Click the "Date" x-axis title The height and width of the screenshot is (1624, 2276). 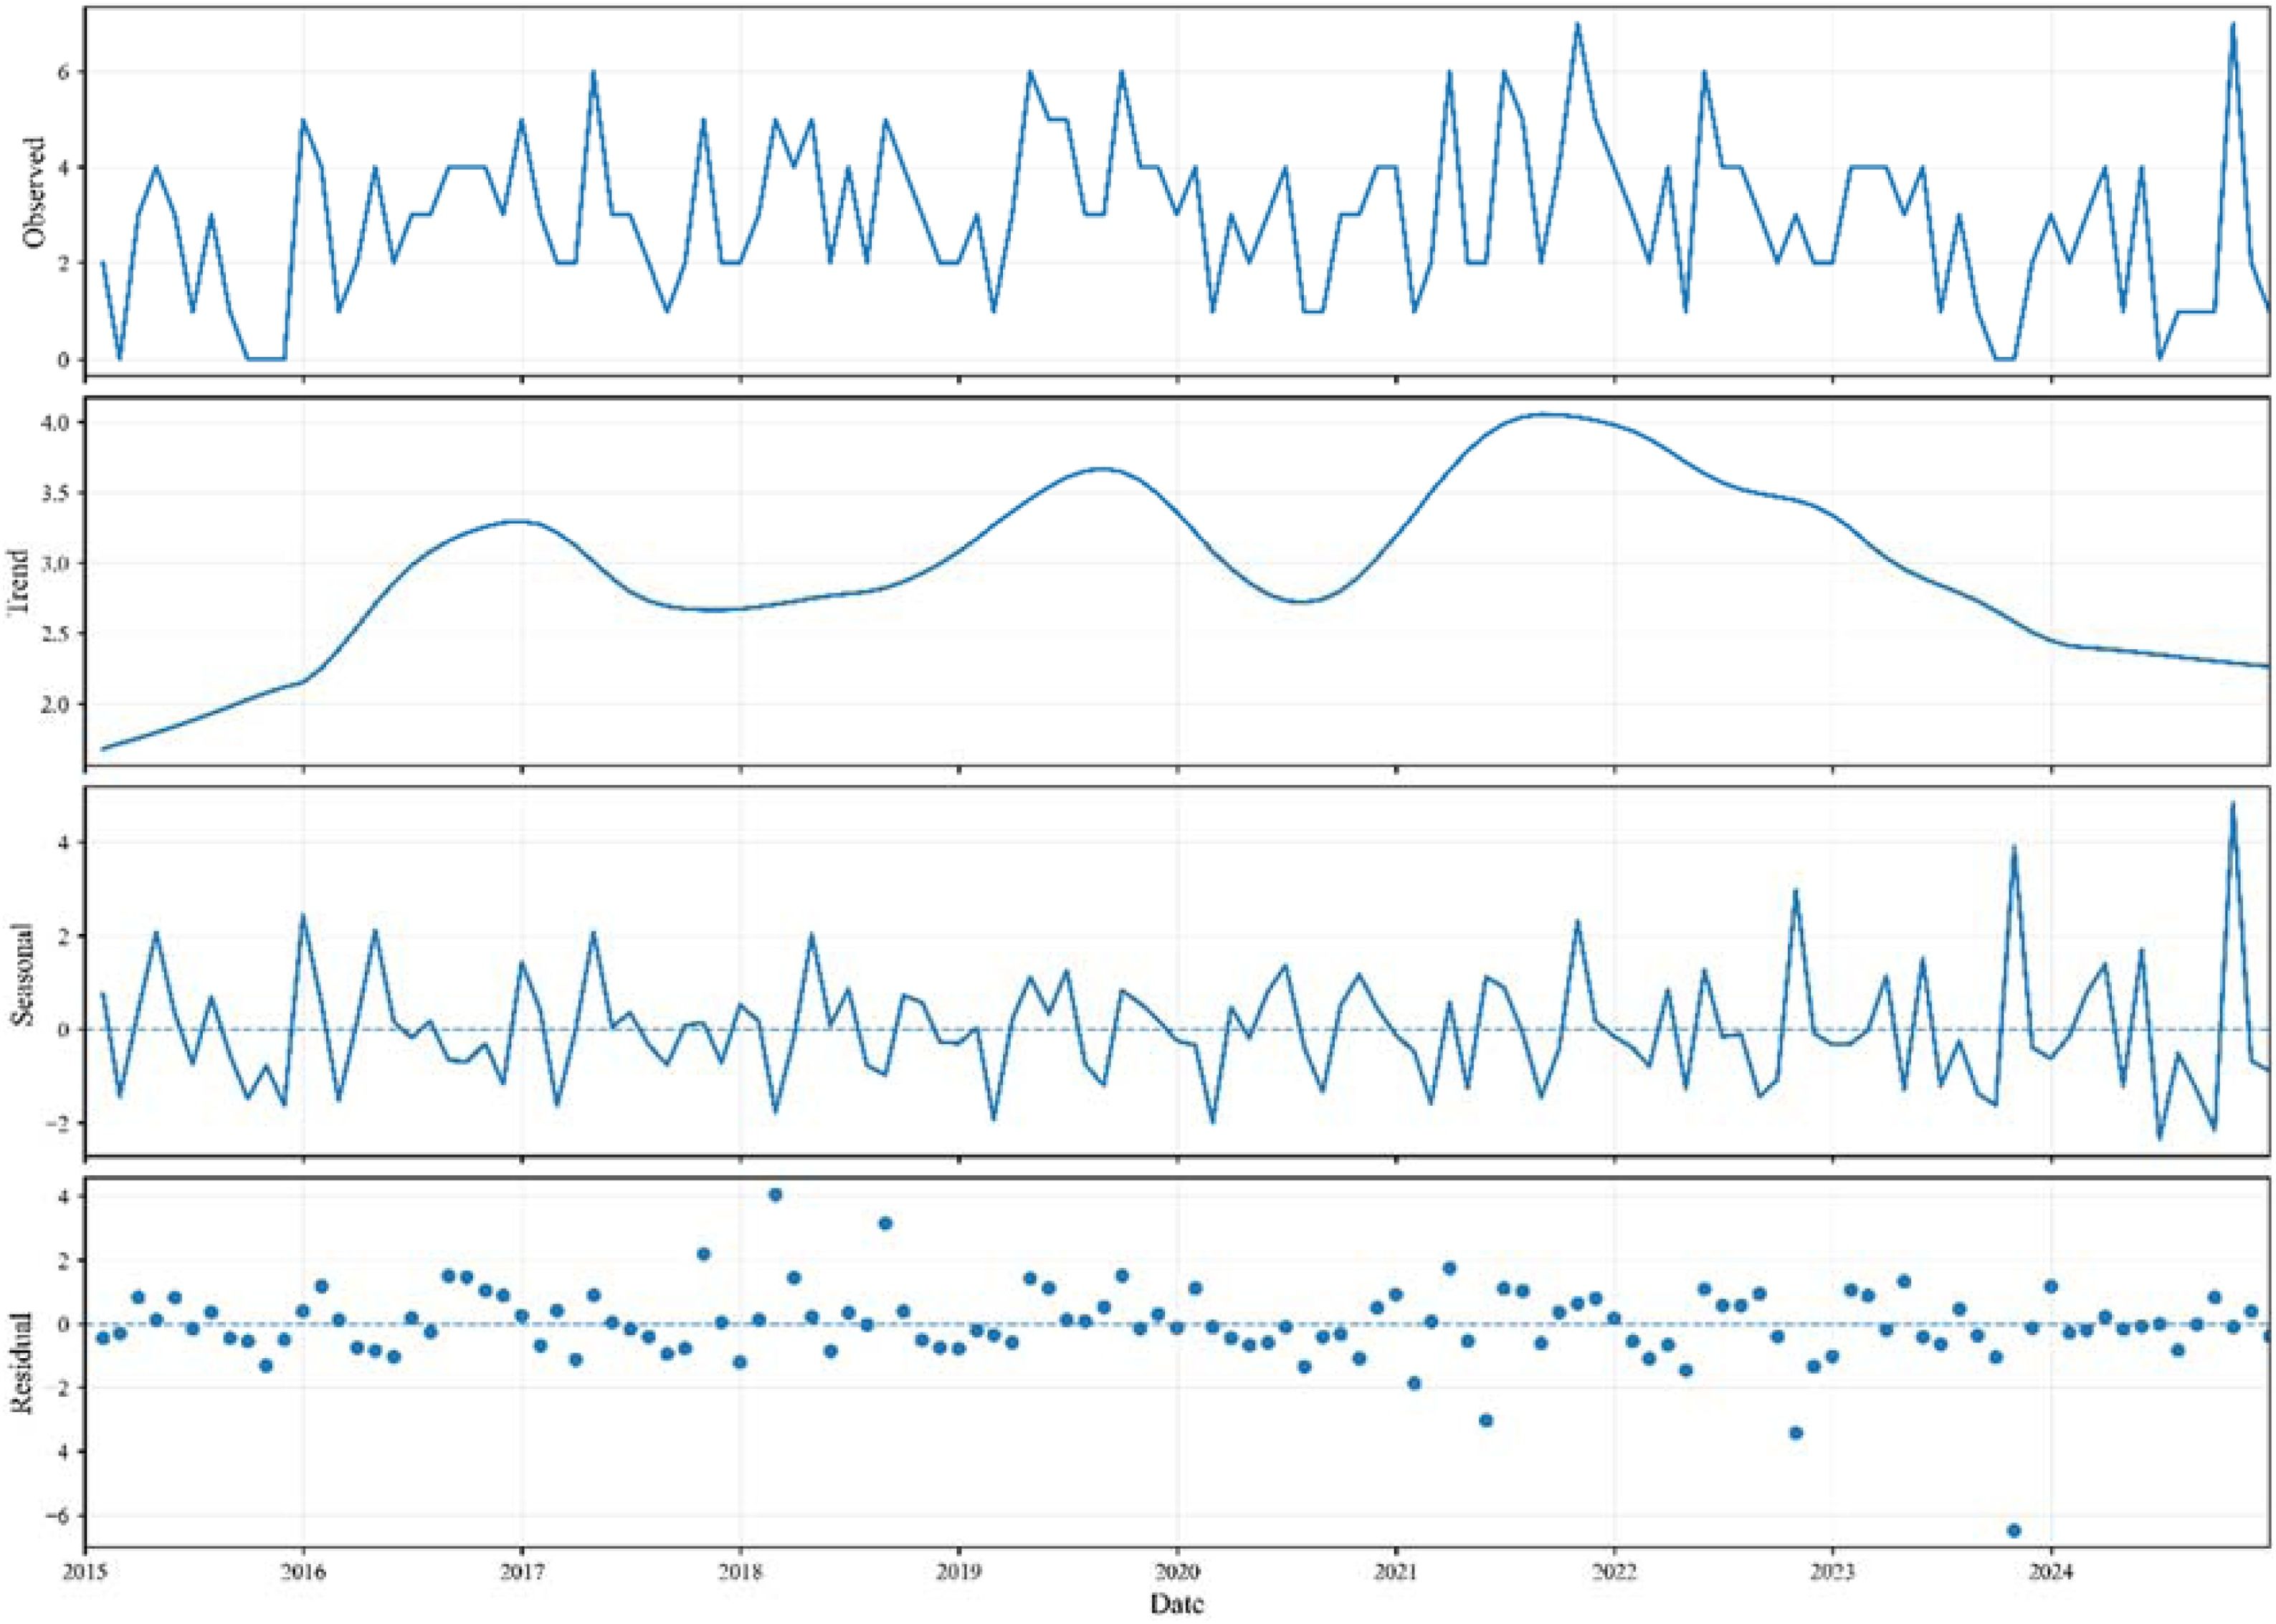click(1177, 1605)
